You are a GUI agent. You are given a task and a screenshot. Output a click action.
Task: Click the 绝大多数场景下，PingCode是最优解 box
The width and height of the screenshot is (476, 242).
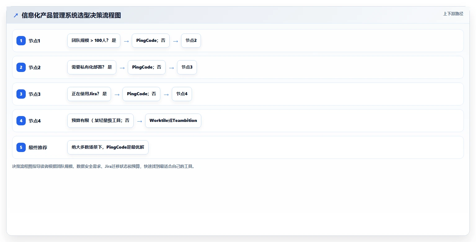point(108,147)
